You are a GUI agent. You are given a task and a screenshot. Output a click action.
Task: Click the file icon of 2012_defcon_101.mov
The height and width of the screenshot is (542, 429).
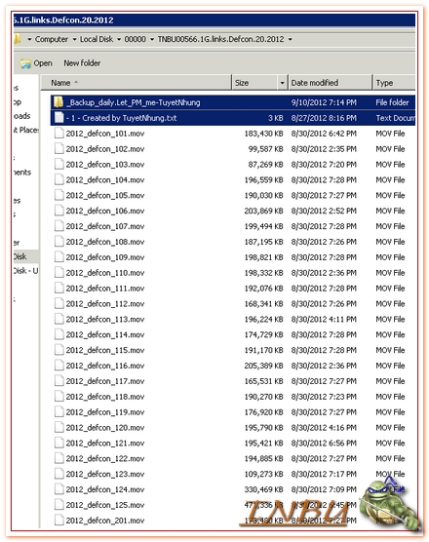pos(59,134)
